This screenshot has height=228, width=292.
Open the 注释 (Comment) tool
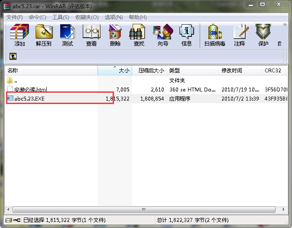tap(240, 35)
